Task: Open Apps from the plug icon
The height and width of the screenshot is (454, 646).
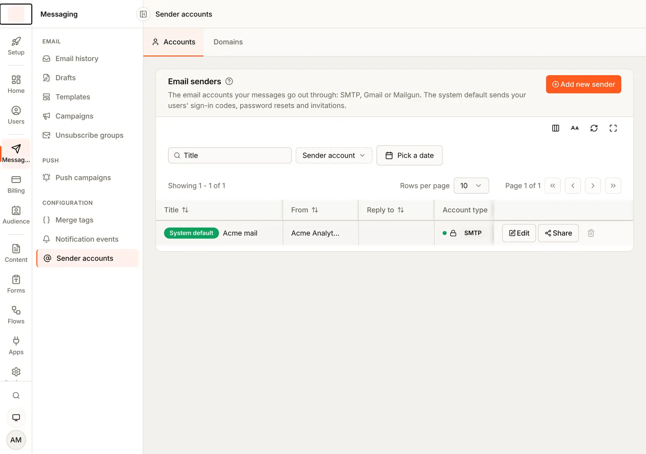Action: coord(16,346)
